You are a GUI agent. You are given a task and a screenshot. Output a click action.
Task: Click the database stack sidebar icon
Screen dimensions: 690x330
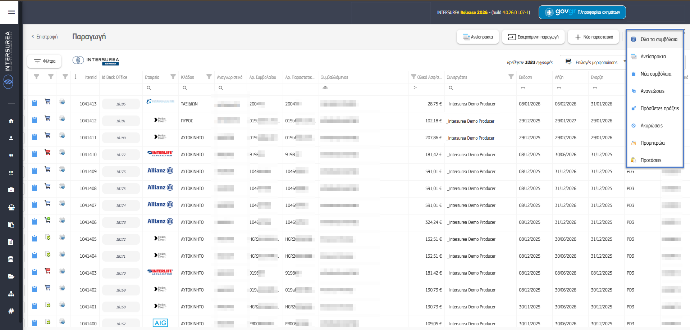click(11, 259)
